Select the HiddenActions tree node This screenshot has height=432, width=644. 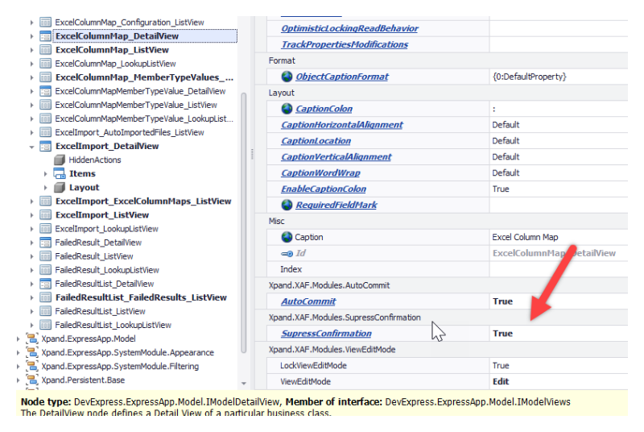tap(95, 160)
